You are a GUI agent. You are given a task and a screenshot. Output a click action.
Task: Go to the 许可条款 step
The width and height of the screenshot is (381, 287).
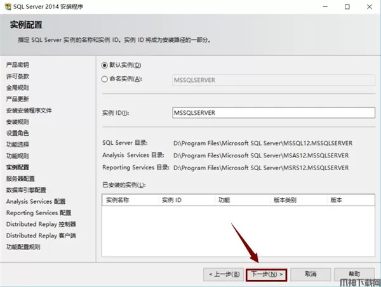(x=18, y=76)
